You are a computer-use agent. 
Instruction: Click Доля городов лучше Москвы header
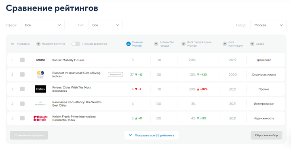pos(199,44)
